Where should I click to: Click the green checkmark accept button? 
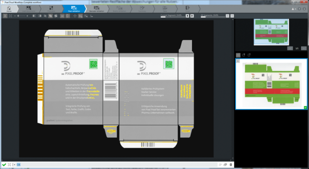click(x=4, y=165)
